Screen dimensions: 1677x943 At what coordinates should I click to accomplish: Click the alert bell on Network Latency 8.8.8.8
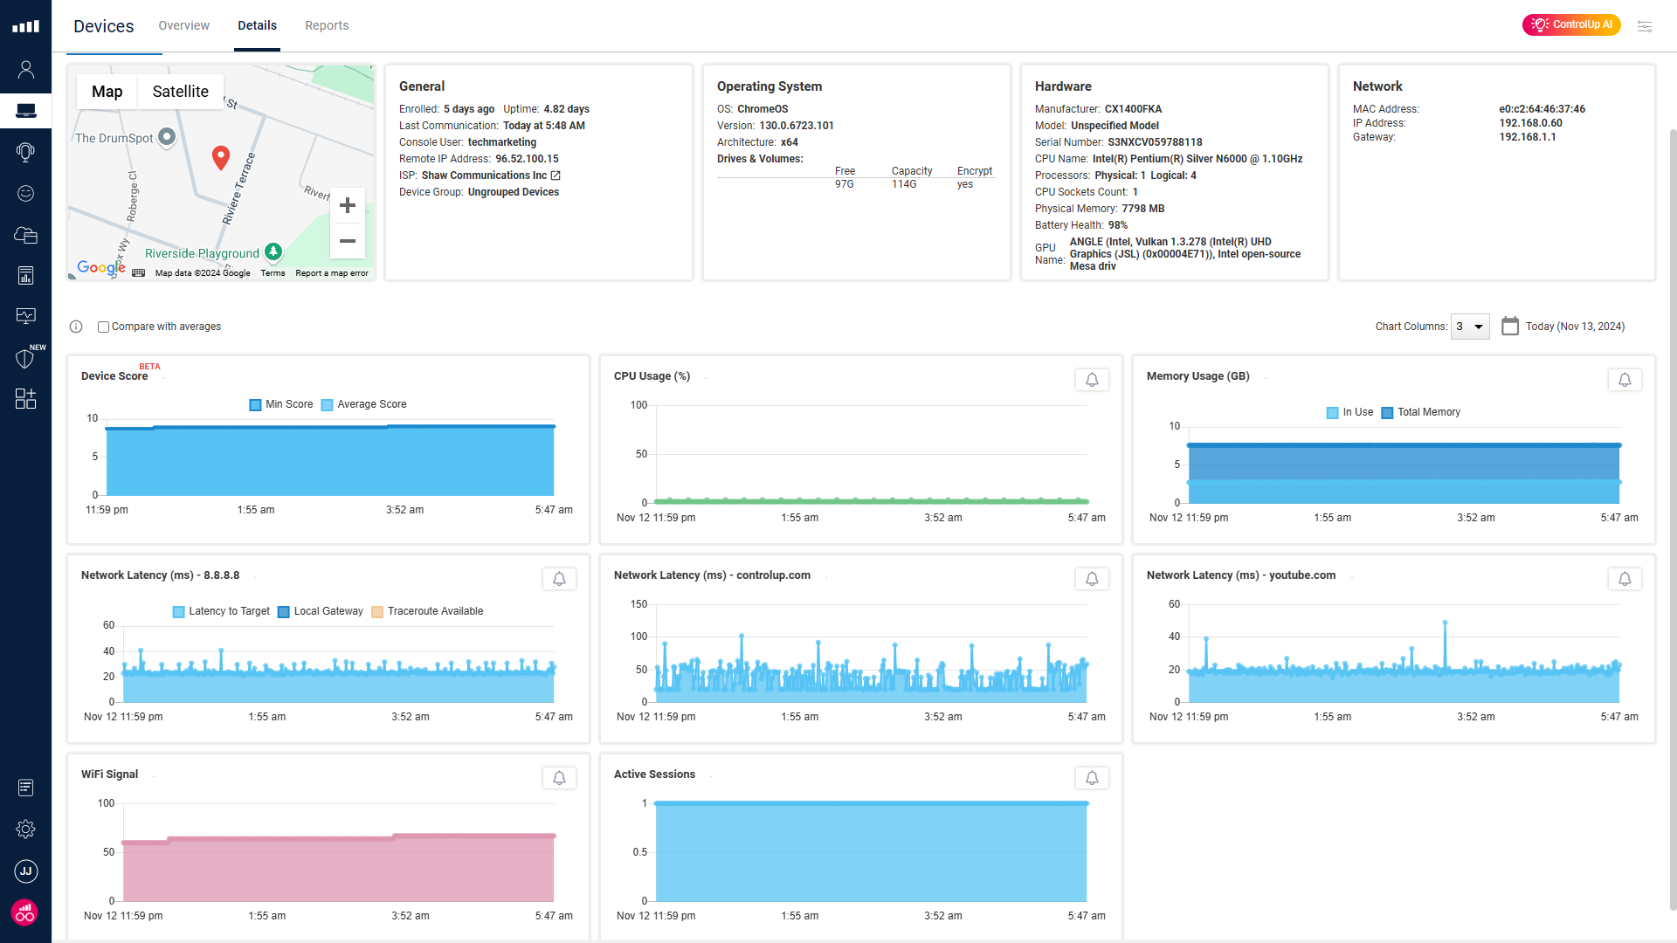(559, 578)
